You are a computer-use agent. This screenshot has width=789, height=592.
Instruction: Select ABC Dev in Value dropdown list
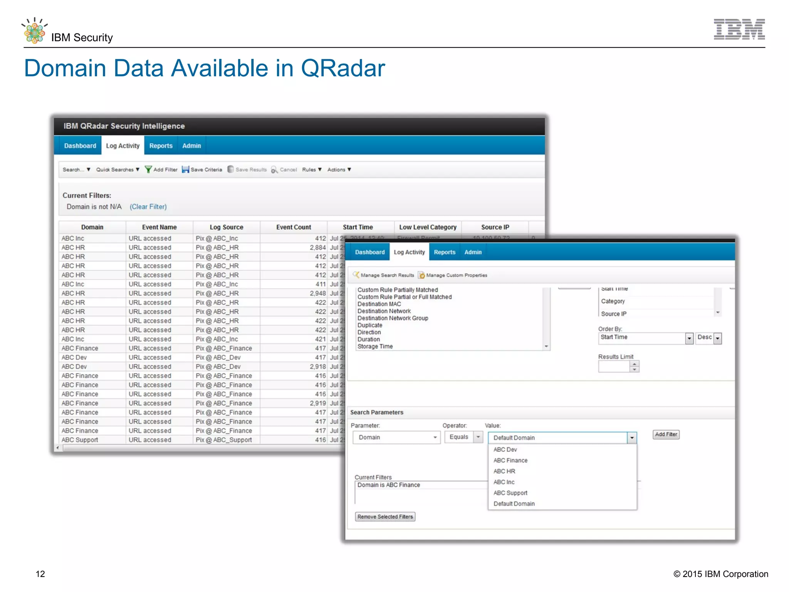[562, 450]
